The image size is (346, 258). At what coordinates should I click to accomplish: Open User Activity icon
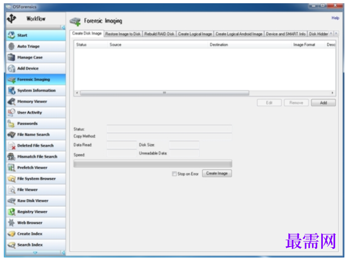[x=11, y=112]
